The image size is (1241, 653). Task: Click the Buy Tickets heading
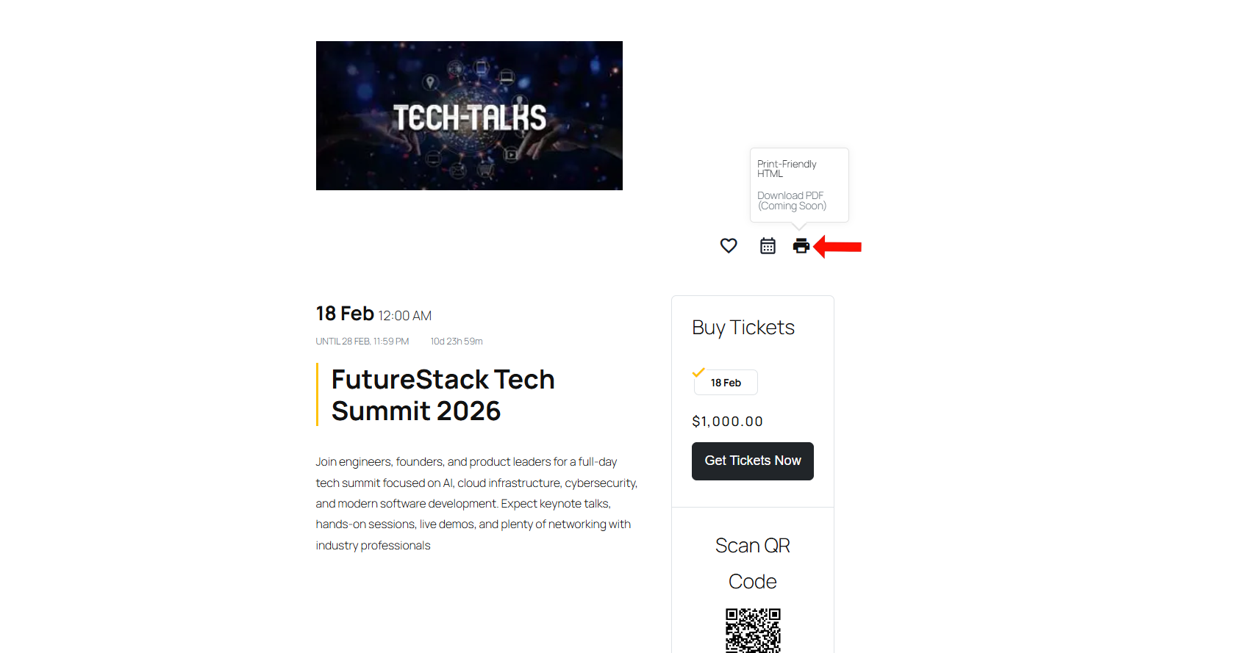click(743, 328)
